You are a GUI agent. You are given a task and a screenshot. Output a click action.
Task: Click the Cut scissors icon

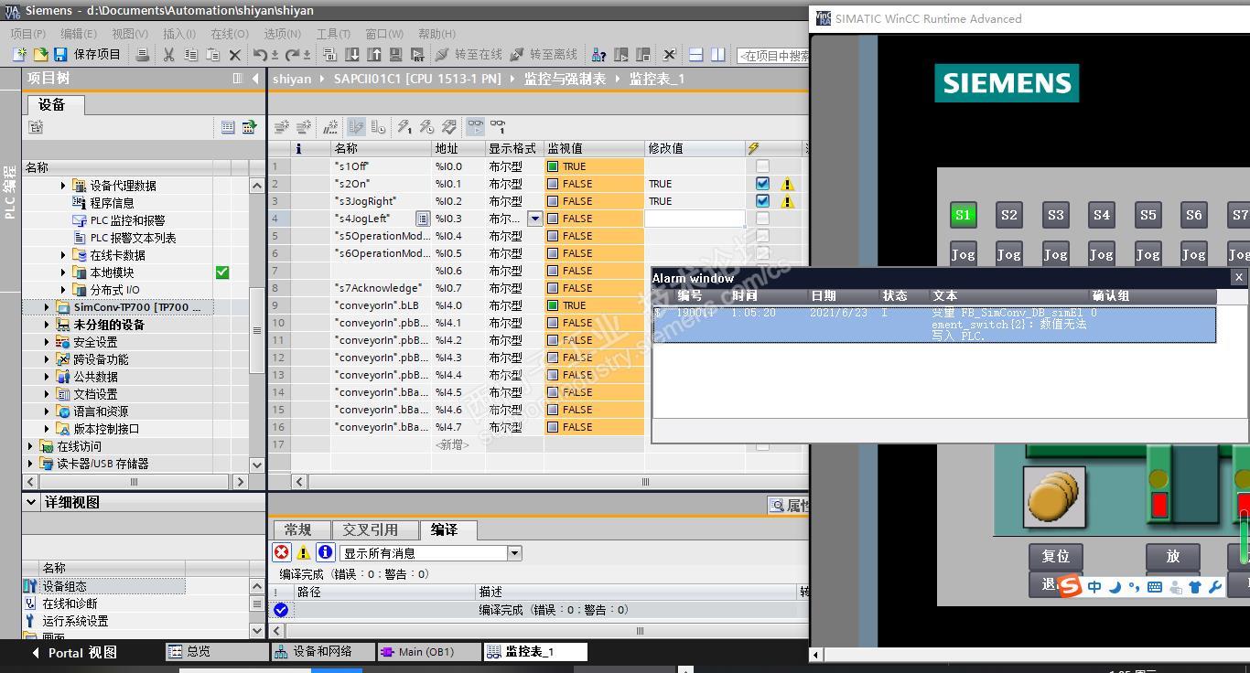pyautogui.click(x=168, y=55)
